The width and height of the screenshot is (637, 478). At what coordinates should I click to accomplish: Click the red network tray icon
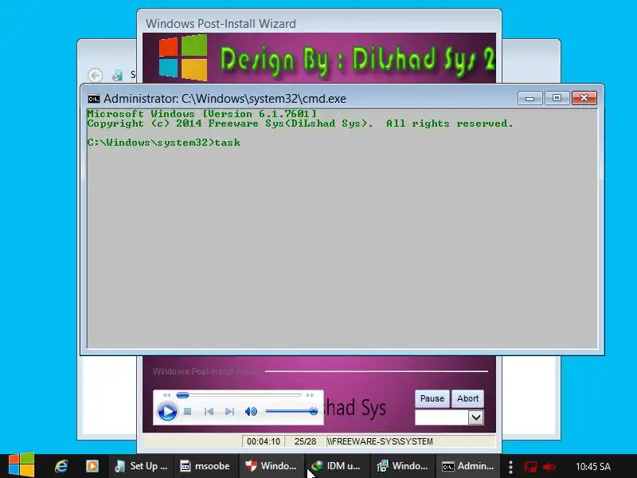530,467
